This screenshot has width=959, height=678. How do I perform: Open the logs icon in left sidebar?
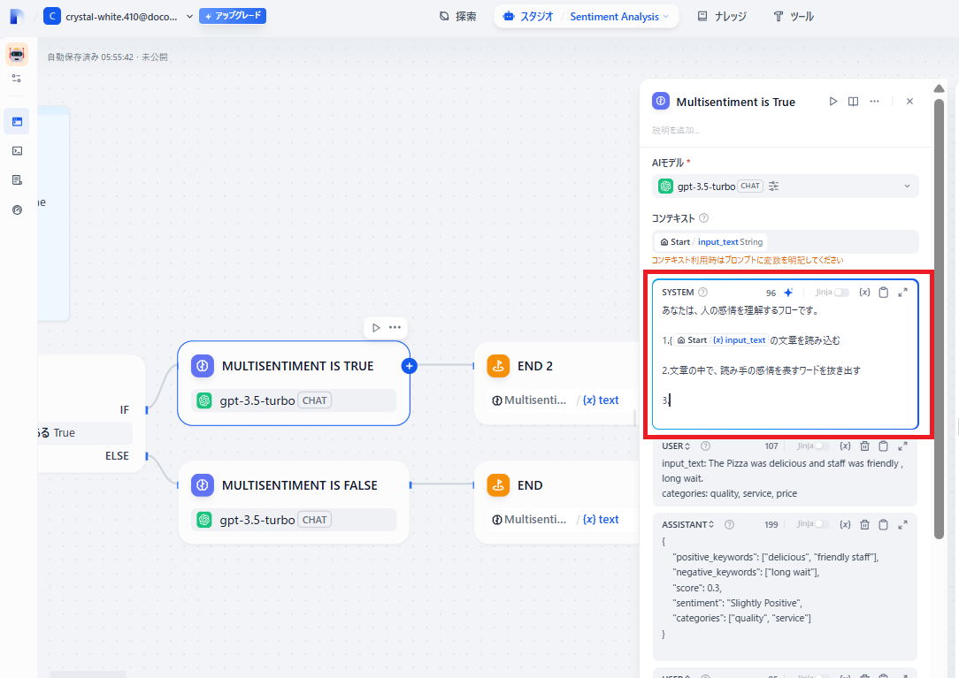point(16,179)
